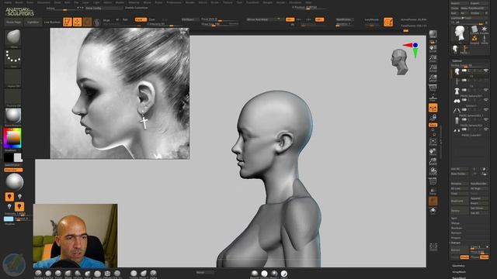Open the Alpha menu

[x=8, y=2]
